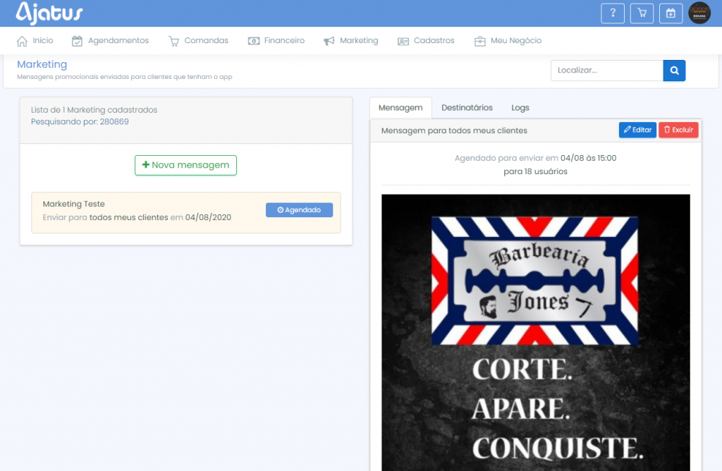The height and width of the screenshot is (471, 722).
Task: Click the Marketing page title
Action: (x=42, y=64)
